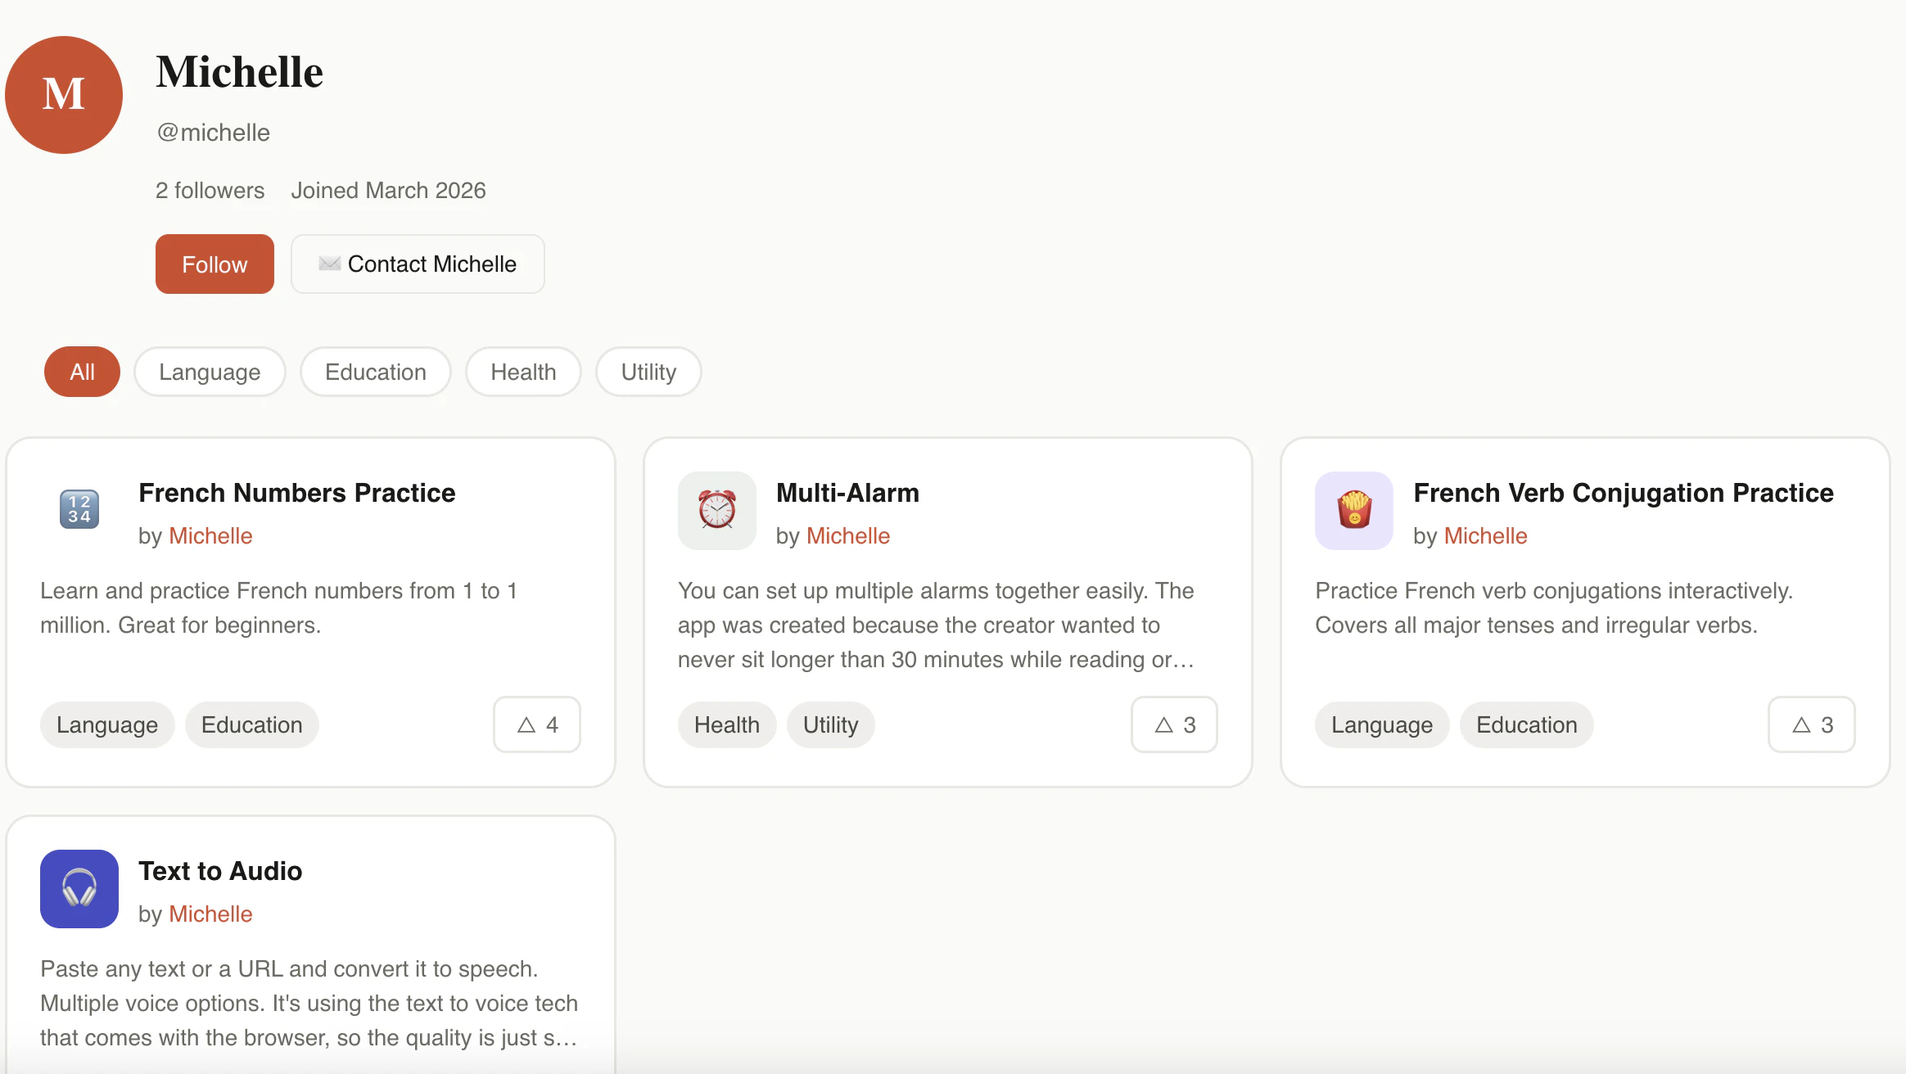Viewport: 1906px width, 1074px height.
Task: Click the French Numbers Practice app icon
Action: point(79,510)
